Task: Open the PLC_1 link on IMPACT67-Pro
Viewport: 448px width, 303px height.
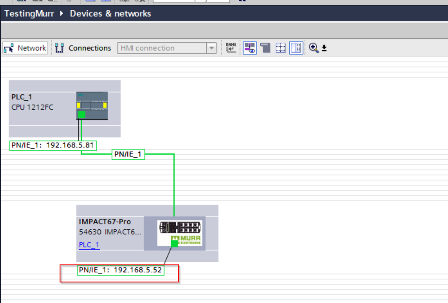Action: click(89, 245)
